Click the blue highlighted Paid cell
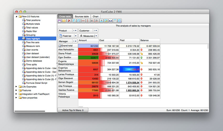 click(129, 69)
